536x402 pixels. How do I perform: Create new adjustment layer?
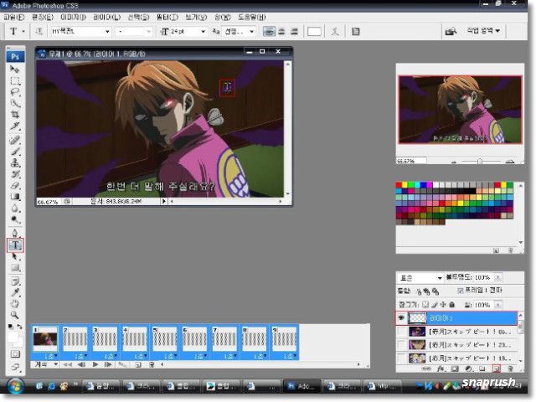pos(468,368)
